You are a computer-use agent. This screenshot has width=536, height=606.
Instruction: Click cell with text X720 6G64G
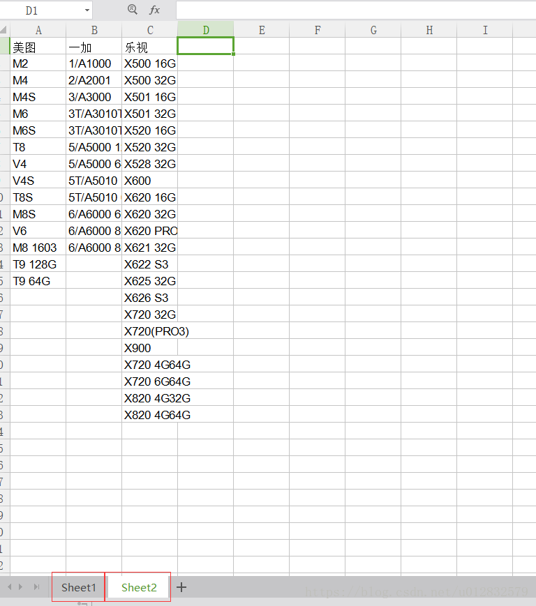(149, 381)
